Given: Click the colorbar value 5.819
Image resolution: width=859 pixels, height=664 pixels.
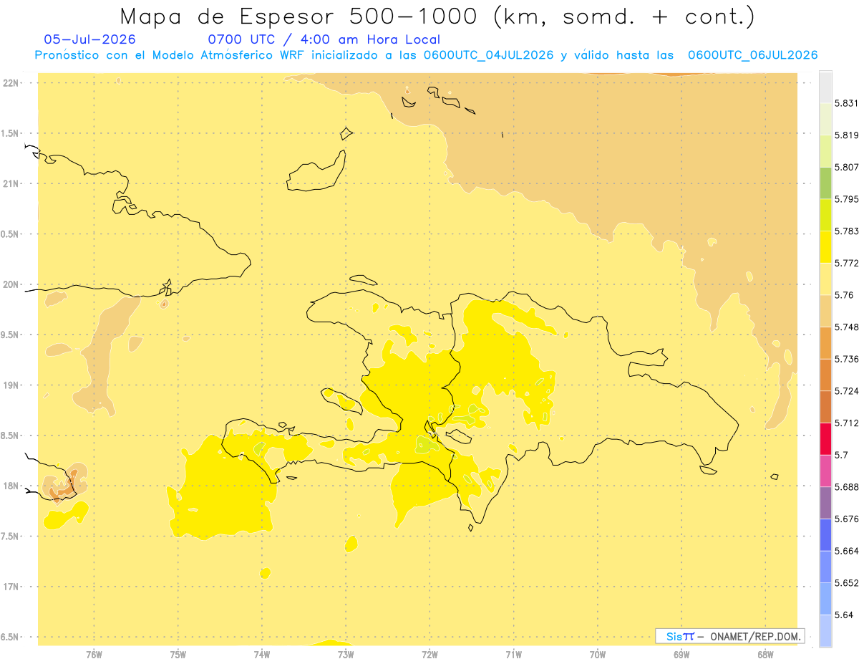Looking at the screenshot, I should (846, 135).
